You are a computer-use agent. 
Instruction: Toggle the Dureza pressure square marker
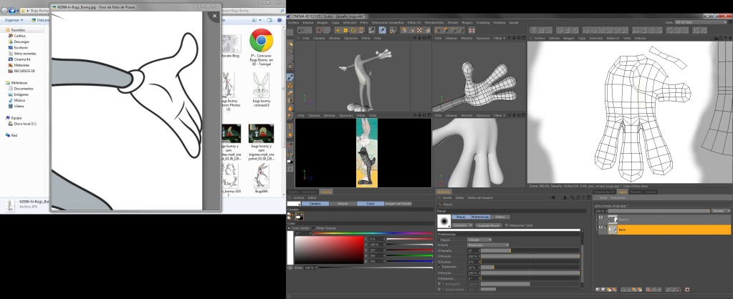click(439, 262)
